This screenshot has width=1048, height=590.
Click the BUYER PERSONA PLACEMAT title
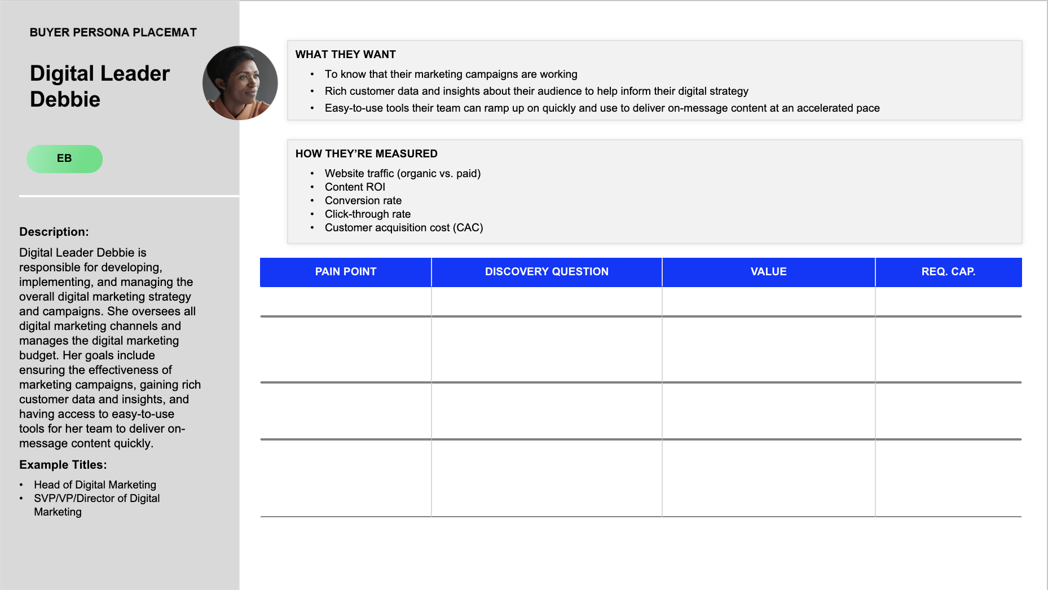tap(113, 32)
